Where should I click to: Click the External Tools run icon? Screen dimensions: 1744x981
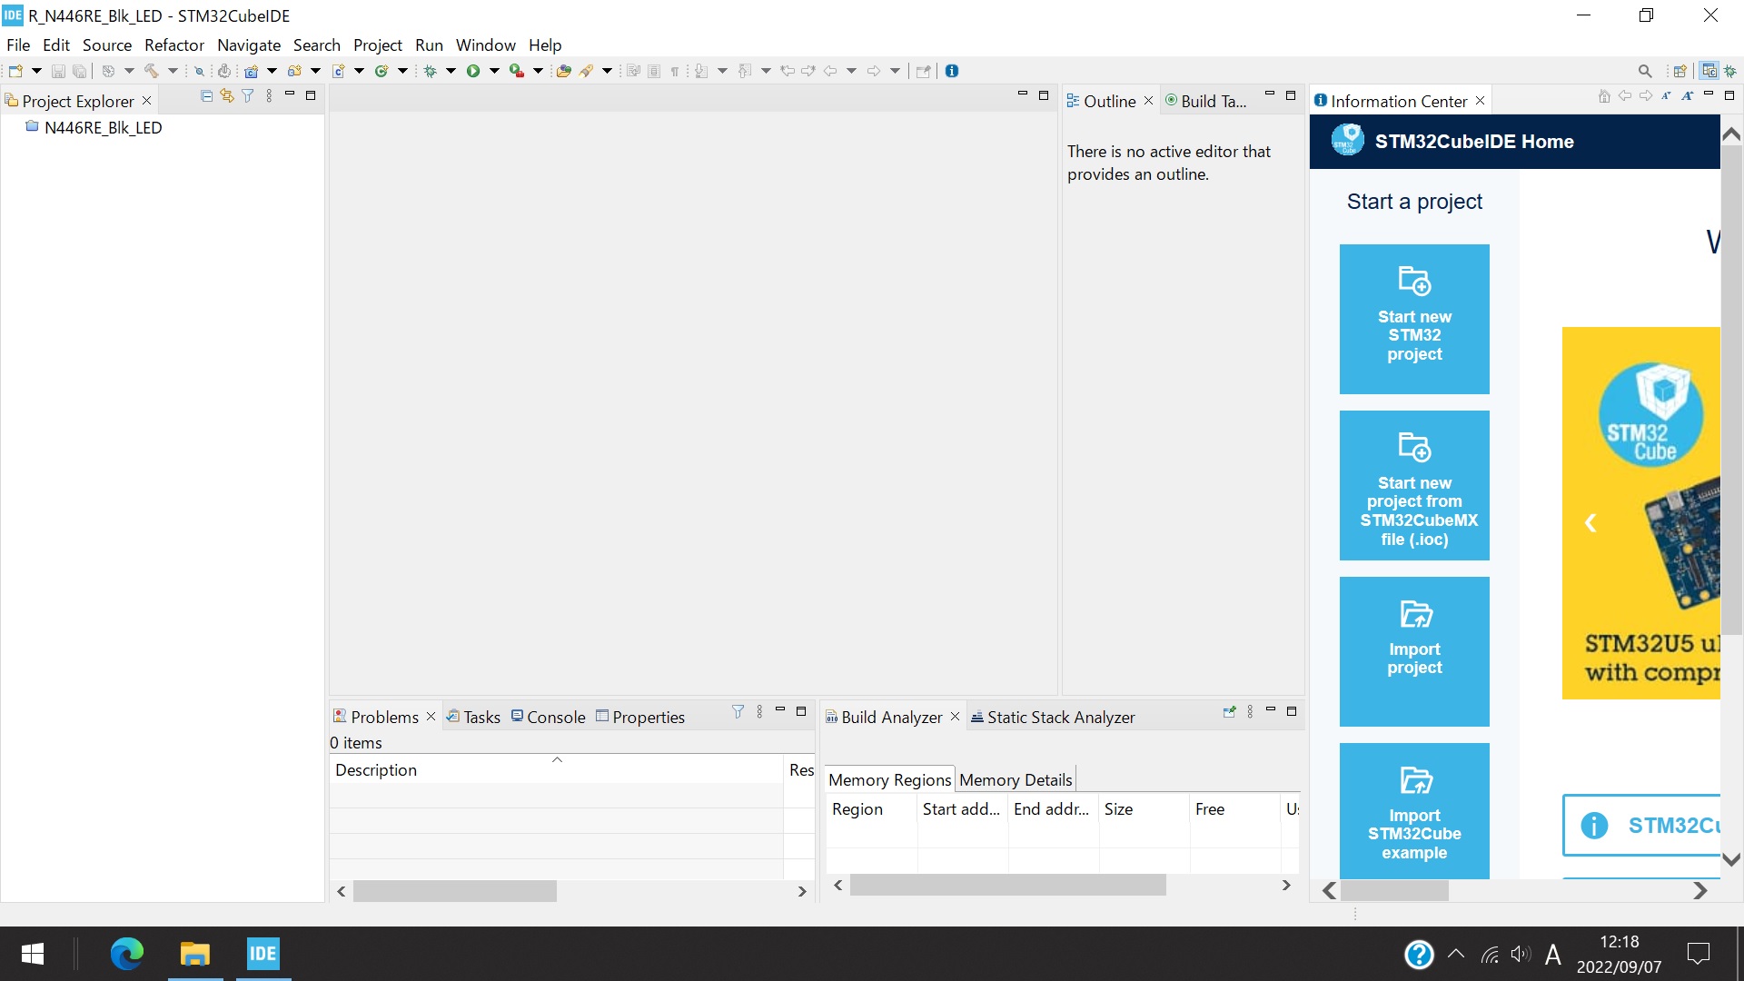click(x=516, y=71)
